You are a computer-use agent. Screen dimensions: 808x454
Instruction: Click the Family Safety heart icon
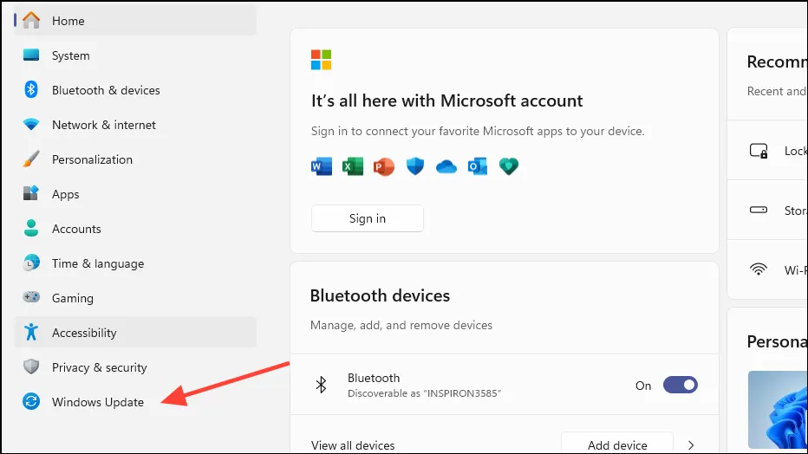click(x=509, y=166)
